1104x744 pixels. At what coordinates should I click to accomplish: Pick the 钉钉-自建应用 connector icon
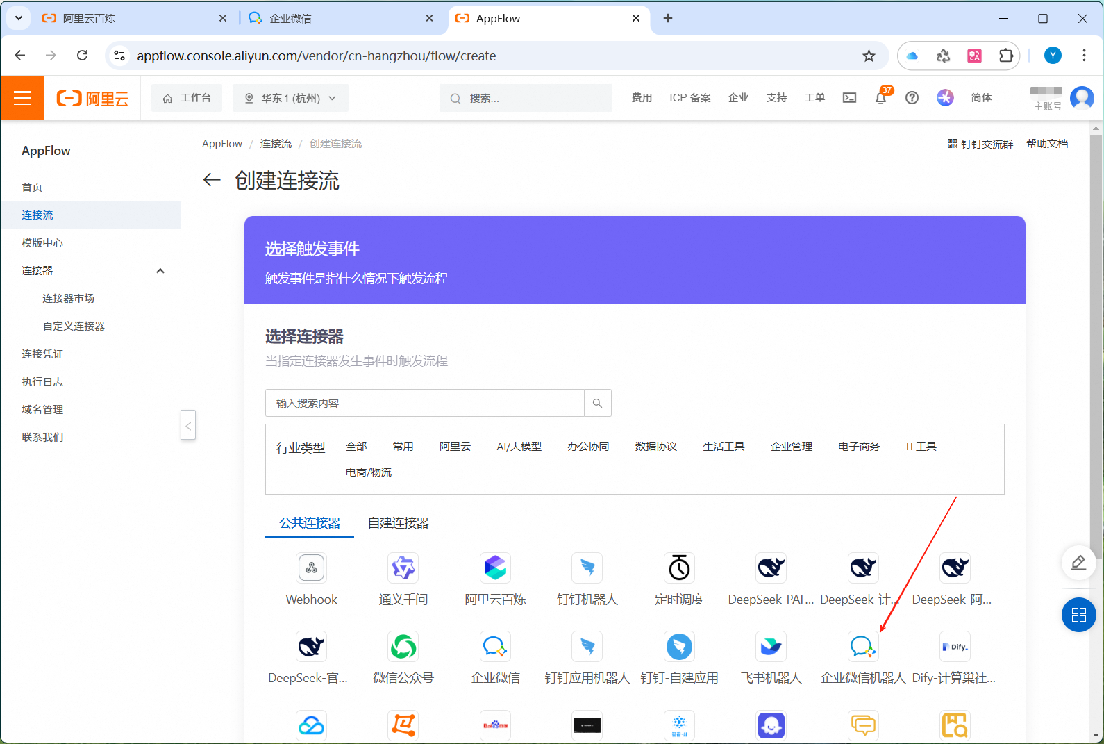(679, 647)
